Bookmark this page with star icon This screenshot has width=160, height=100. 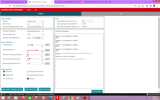coord(142,6)
